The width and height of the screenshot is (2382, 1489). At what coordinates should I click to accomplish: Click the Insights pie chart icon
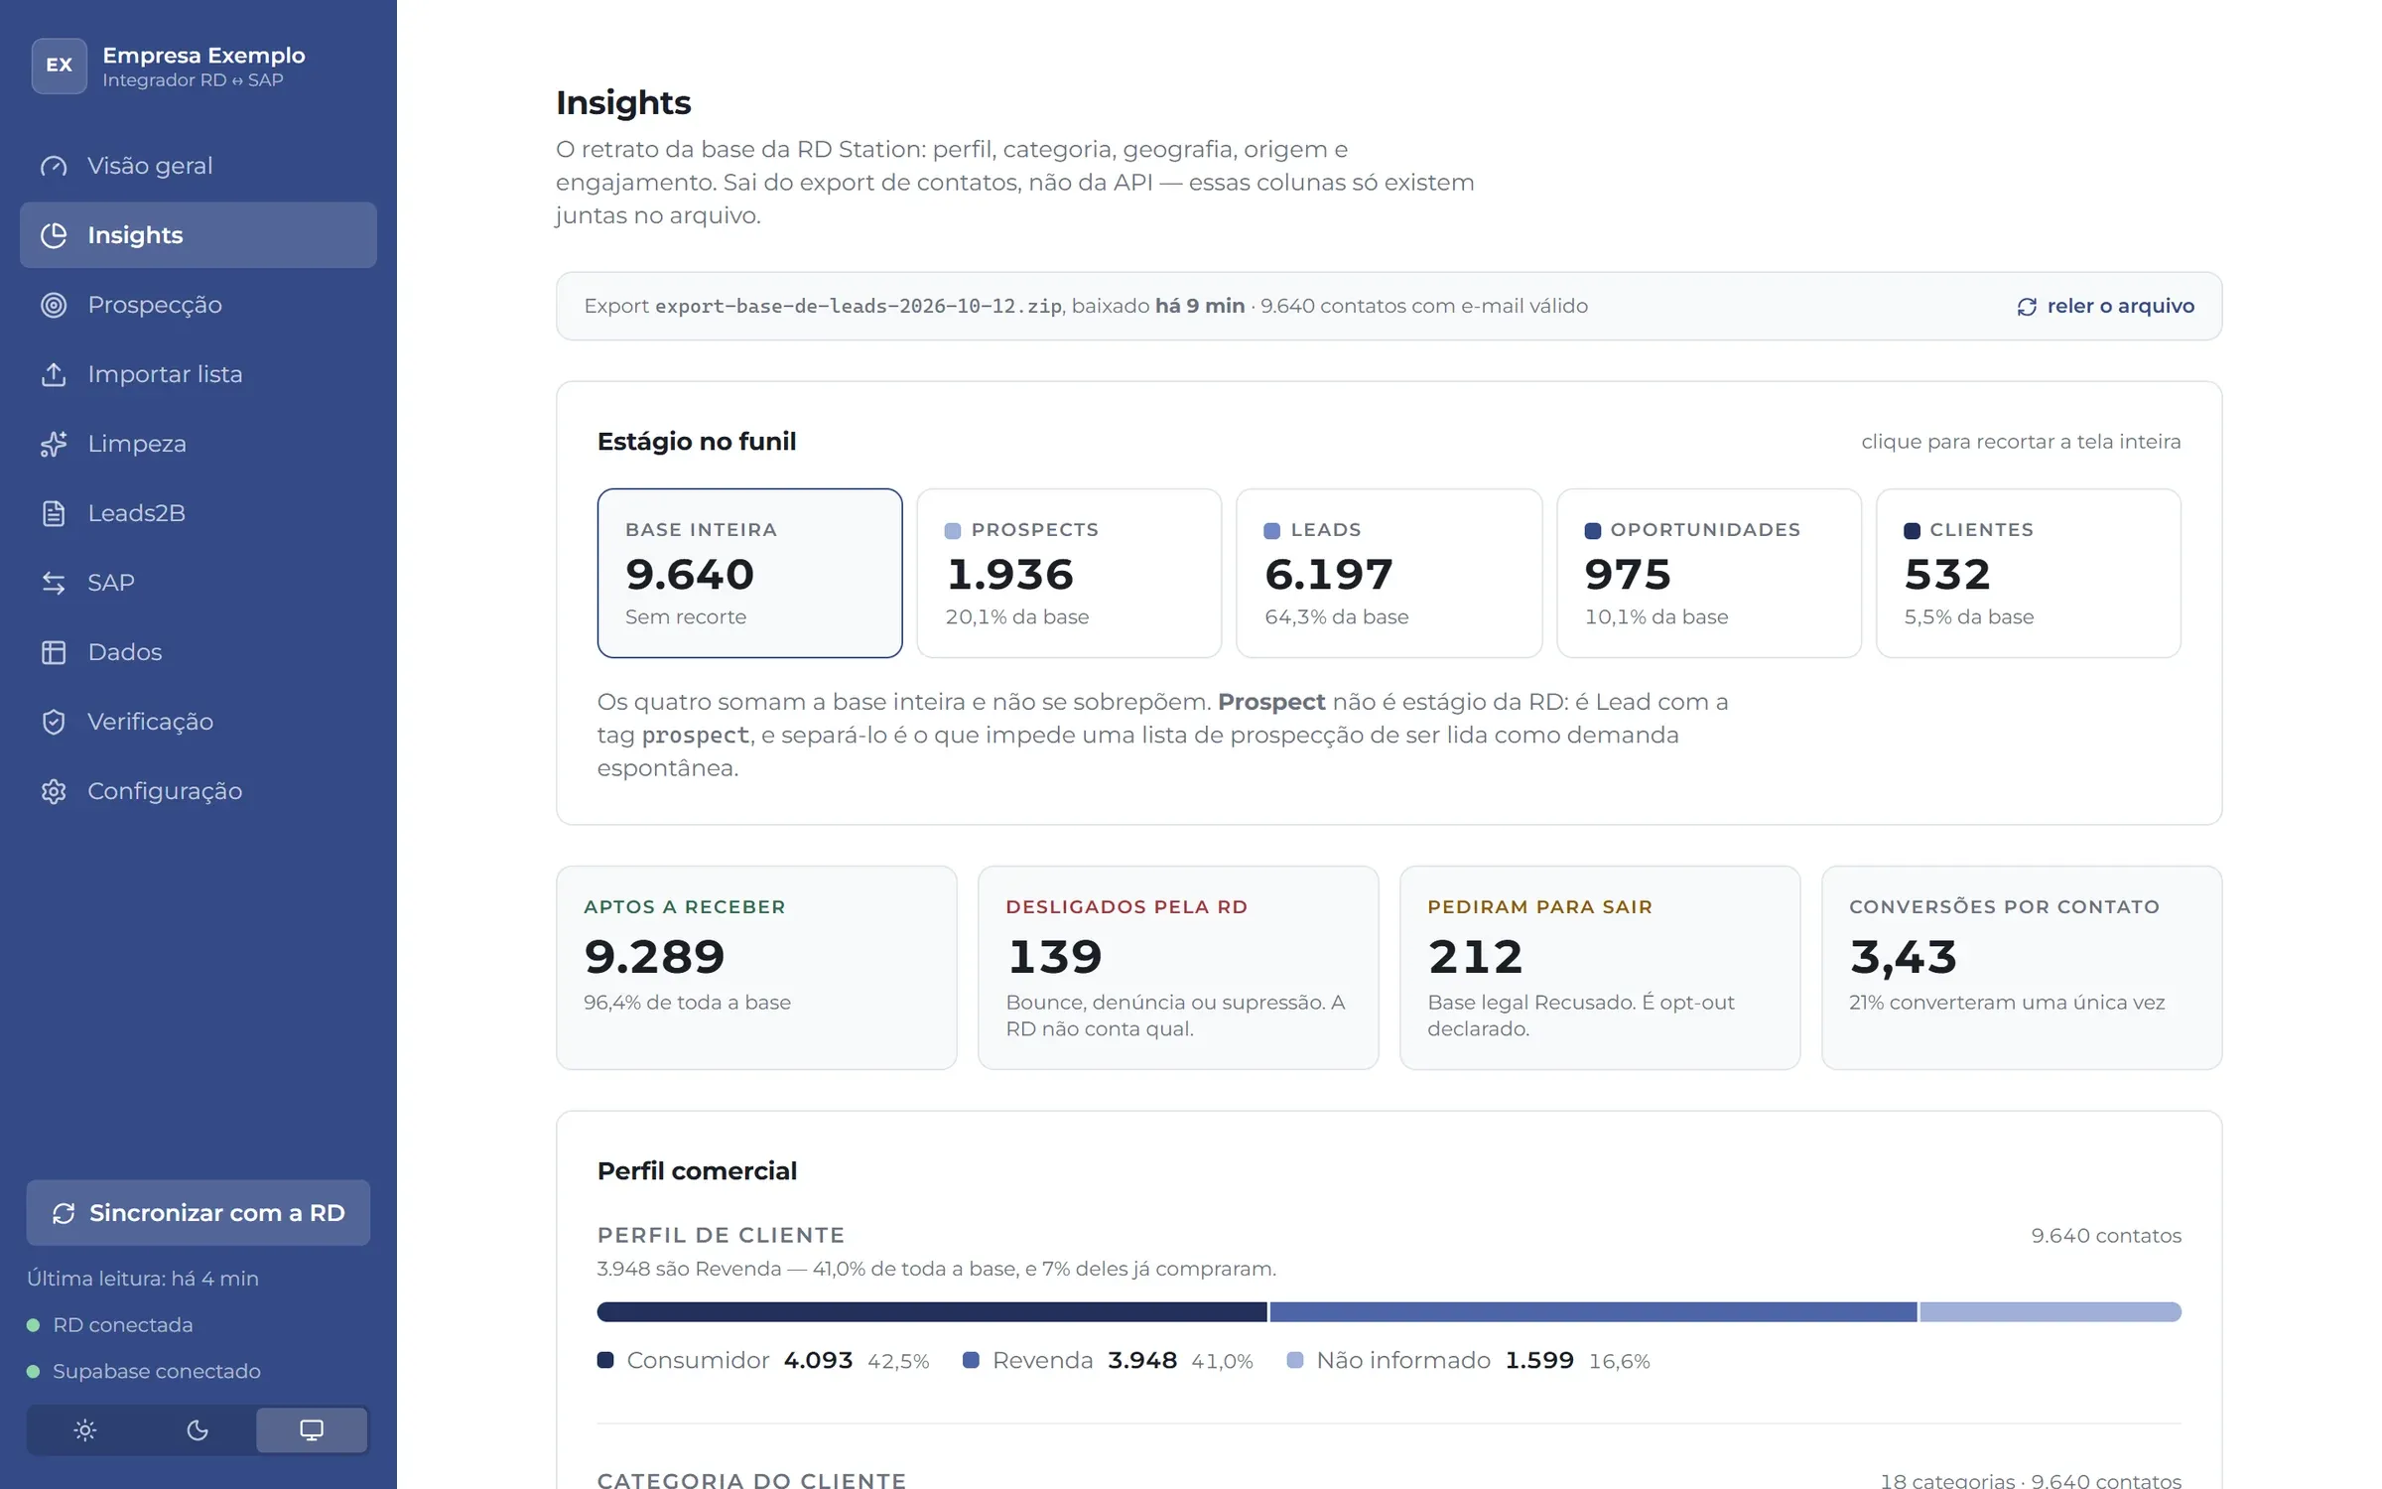[x=54, y=235]
